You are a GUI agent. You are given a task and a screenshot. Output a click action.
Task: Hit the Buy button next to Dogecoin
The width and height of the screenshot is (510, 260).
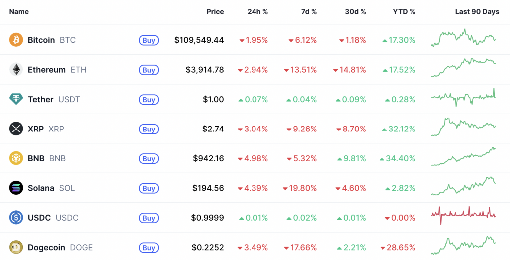tap(149, 248)
